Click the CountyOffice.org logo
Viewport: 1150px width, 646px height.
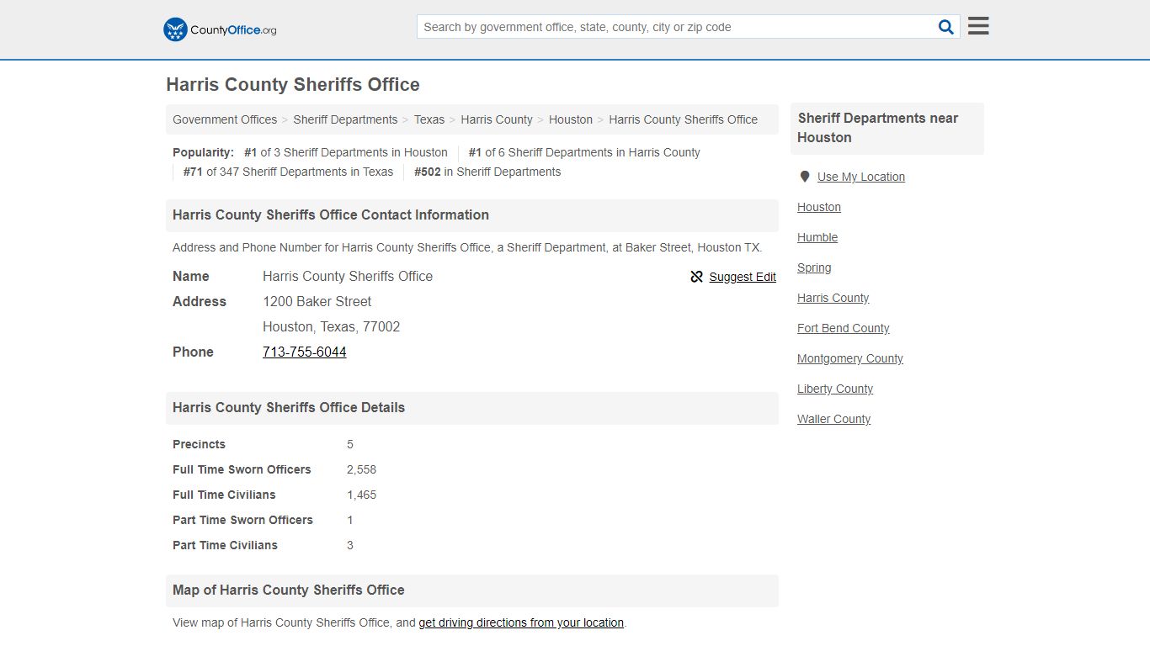pyautogui.click(x=220, y=29)
